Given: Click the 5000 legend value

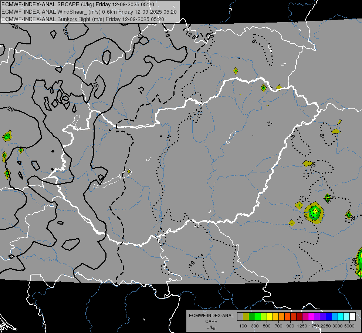Looking at the screenshot, I should tap(349, 326).
